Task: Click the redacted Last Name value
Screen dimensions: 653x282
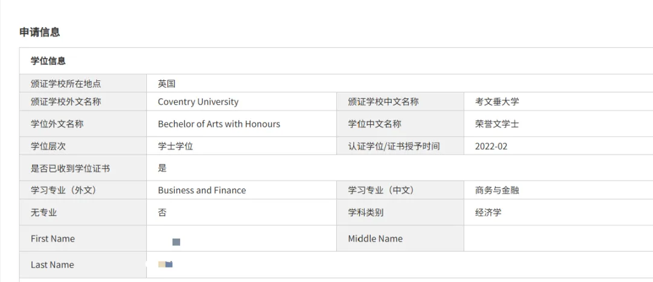Action: (x=165, y=264)
